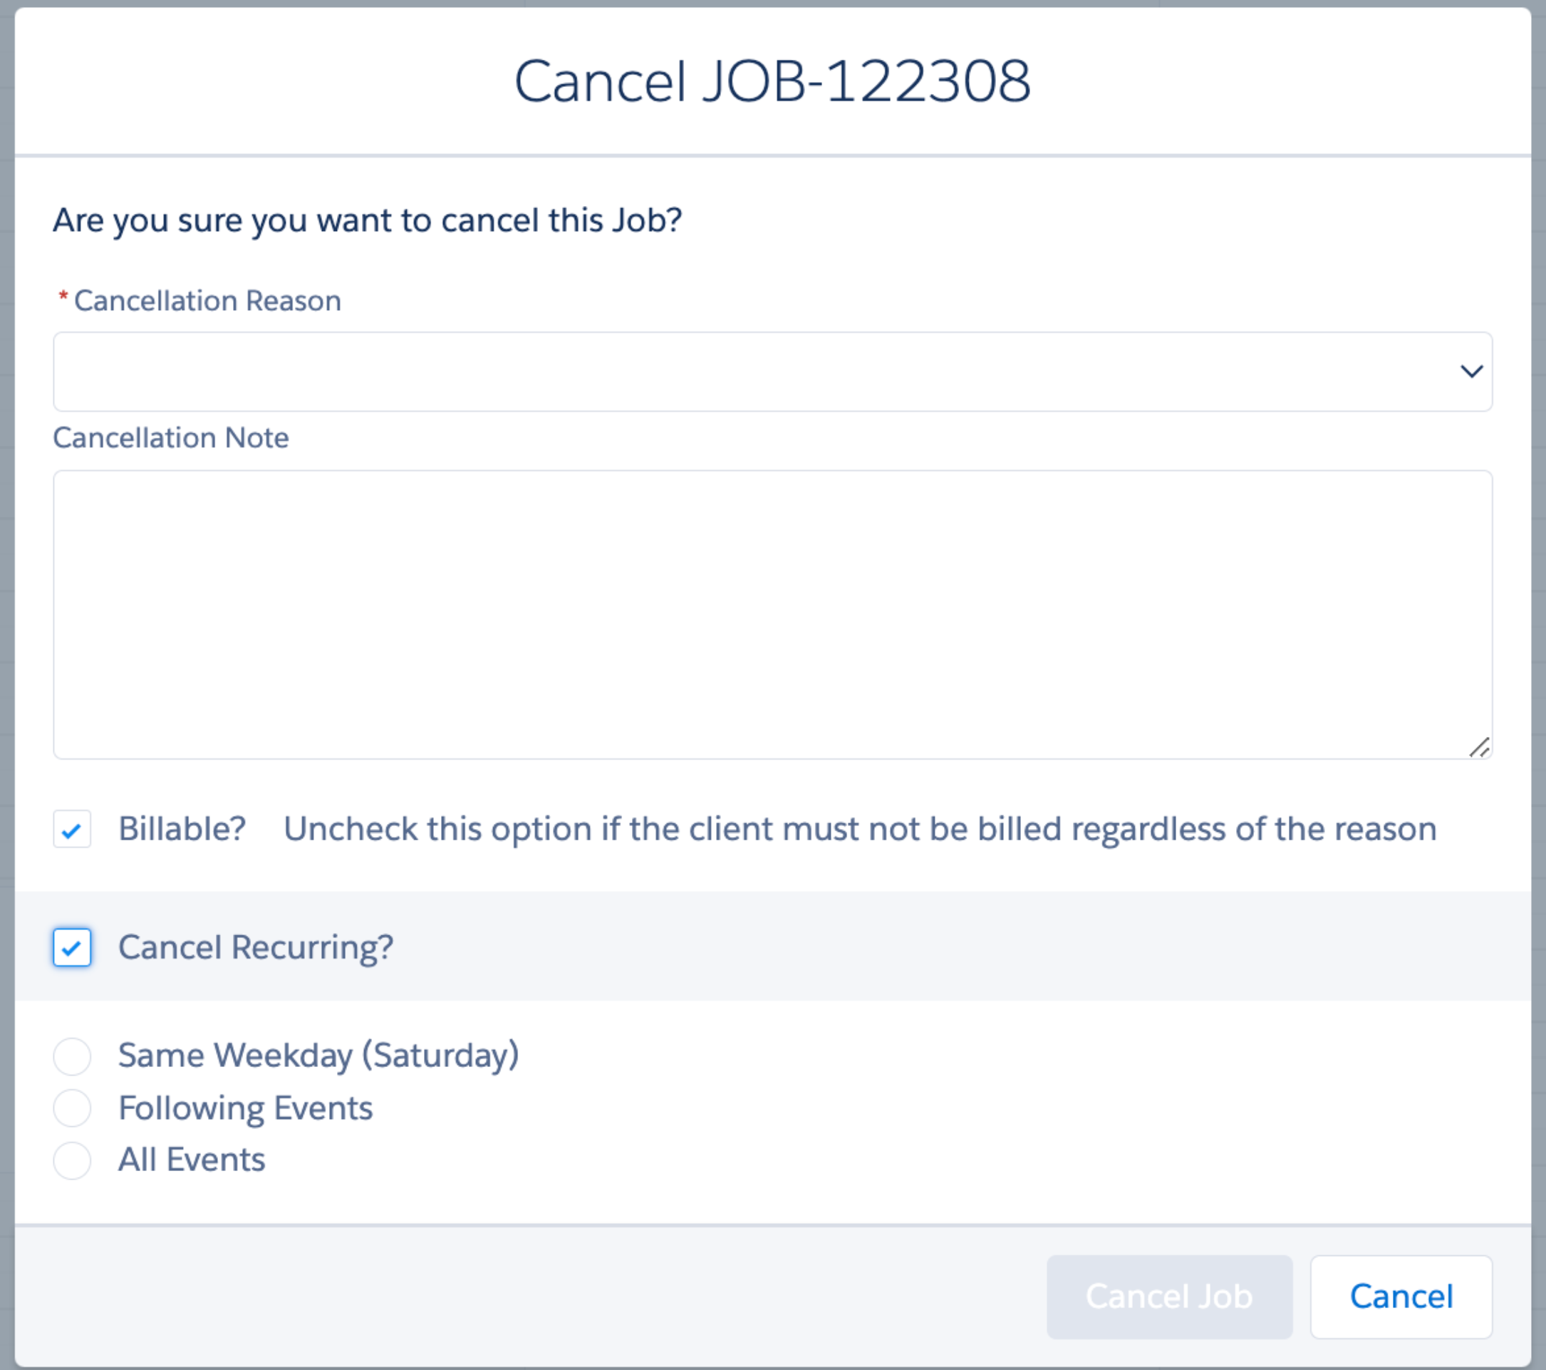Click the "Cancellation Note" field label
The image size is (1546, 1370).
(x=171, y=438)
